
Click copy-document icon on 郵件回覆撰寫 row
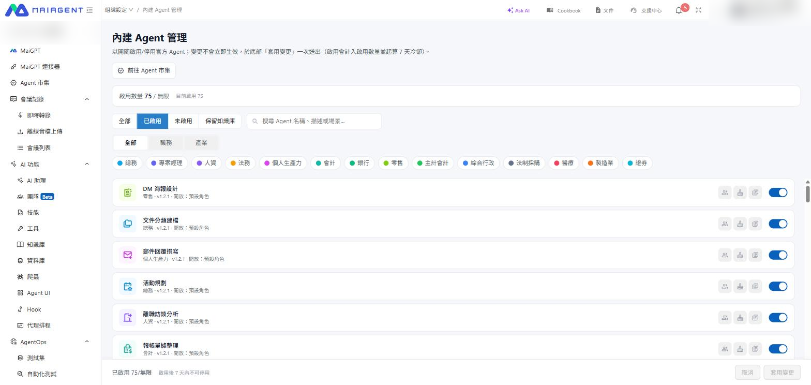(756, 255)
